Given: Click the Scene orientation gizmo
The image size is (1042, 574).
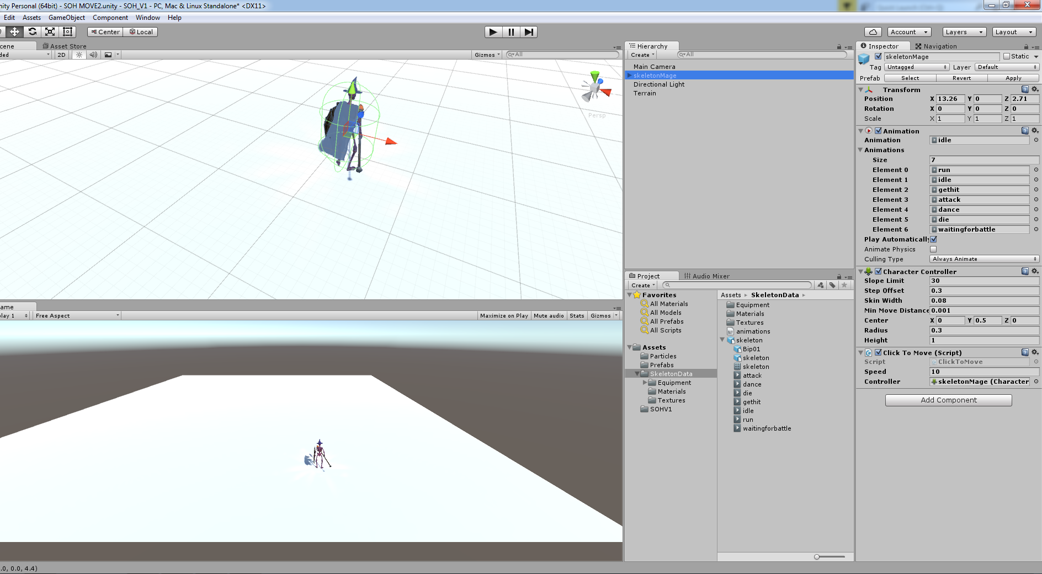Looking at the screenshot, I should pyautogui.click(x=596, y=88).
